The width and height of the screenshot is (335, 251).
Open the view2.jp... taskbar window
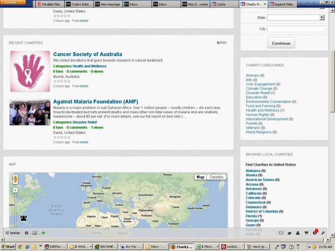(x=257, y=247)
